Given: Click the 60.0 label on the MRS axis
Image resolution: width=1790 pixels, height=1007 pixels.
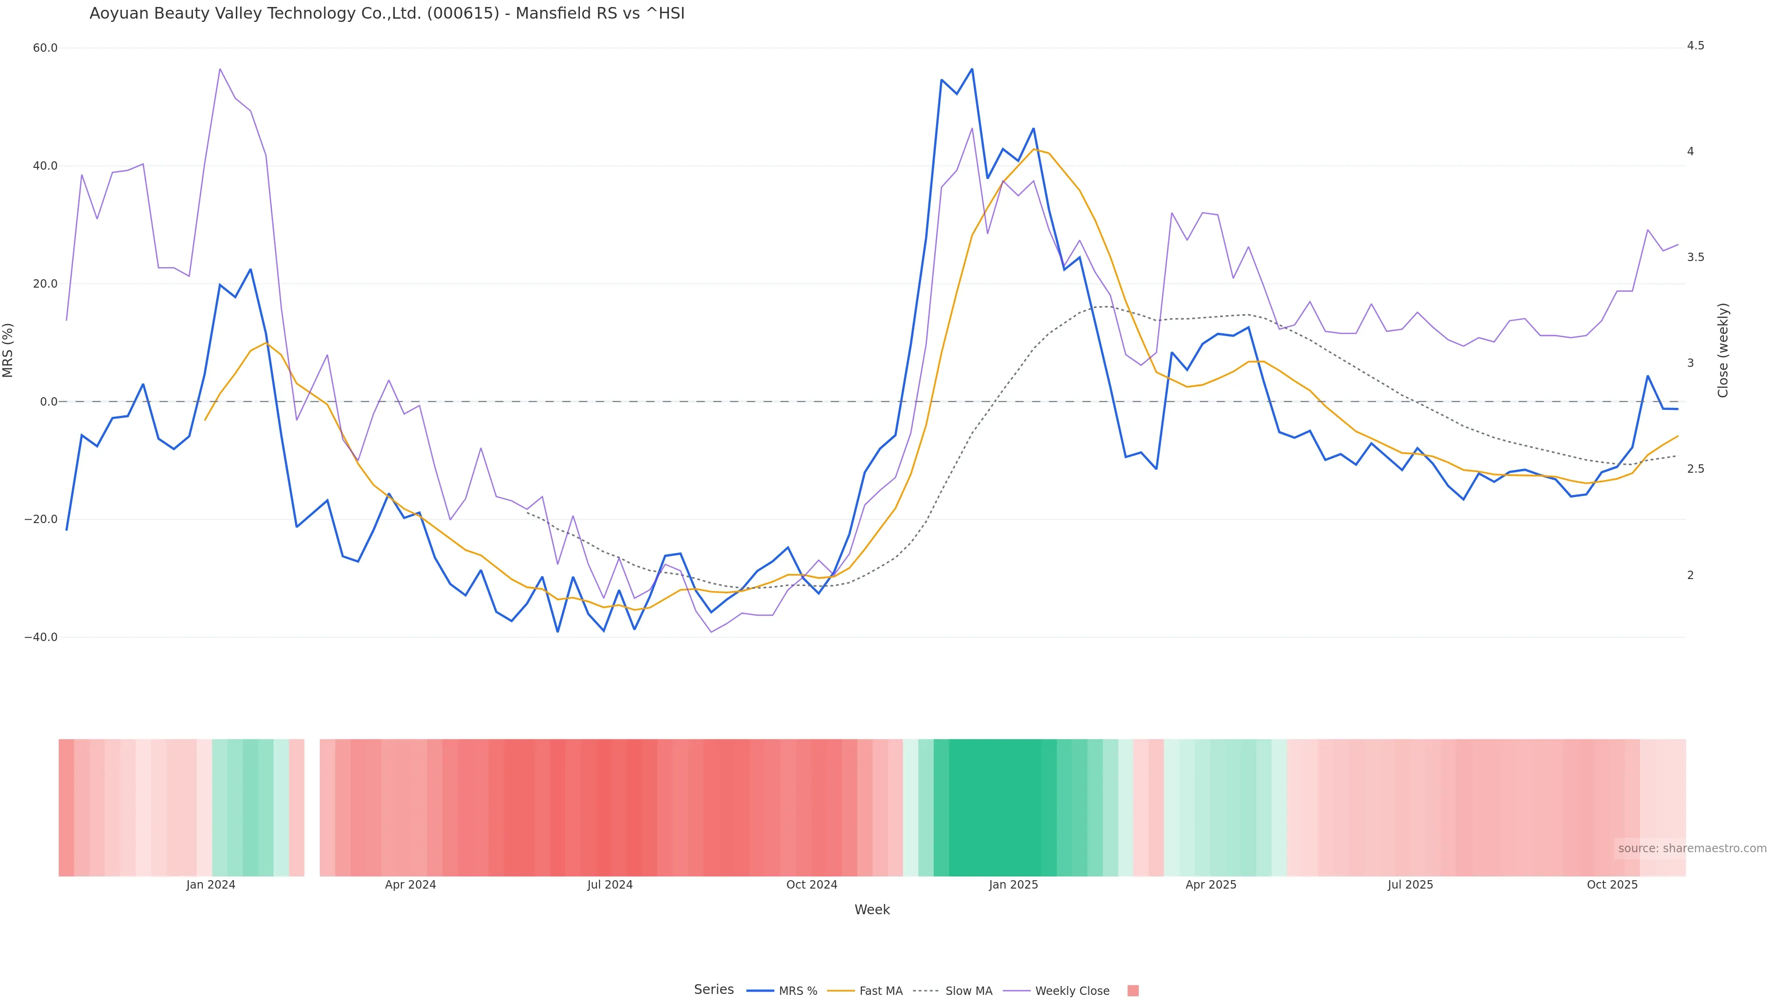Looking at the screenshot, I should tap(45, 48).
